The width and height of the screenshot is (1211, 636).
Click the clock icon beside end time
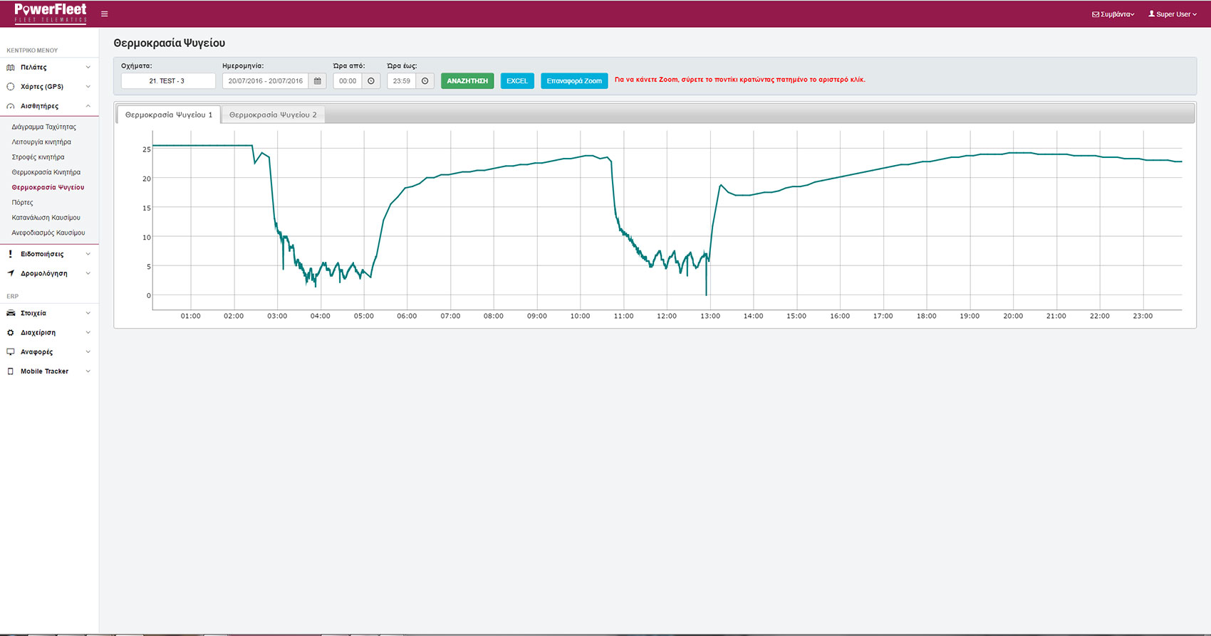point(425,81)
